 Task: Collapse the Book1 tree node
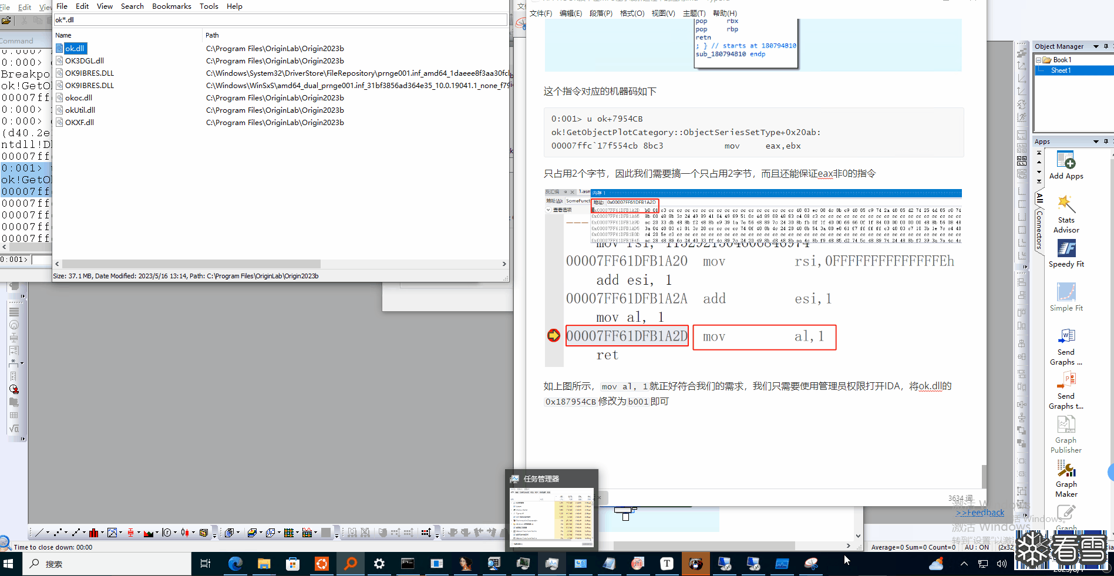[x=1038, y=60]
